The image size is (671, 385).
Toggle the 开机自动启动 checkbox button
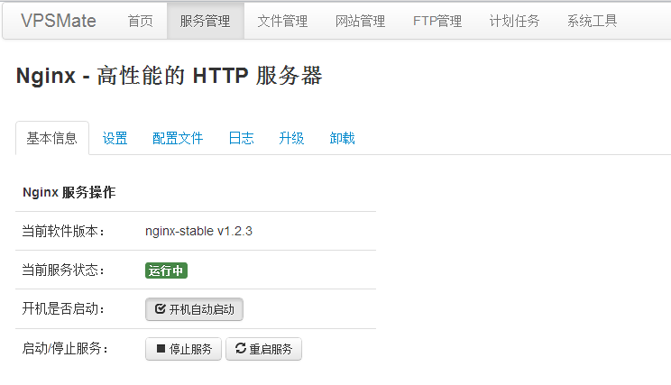pyautogui.click(x=194, y=309)
